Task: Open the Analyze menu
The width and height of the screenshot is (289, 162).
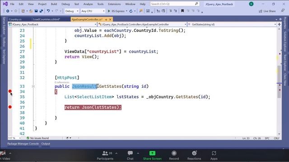Action: [x=88, y=4]
